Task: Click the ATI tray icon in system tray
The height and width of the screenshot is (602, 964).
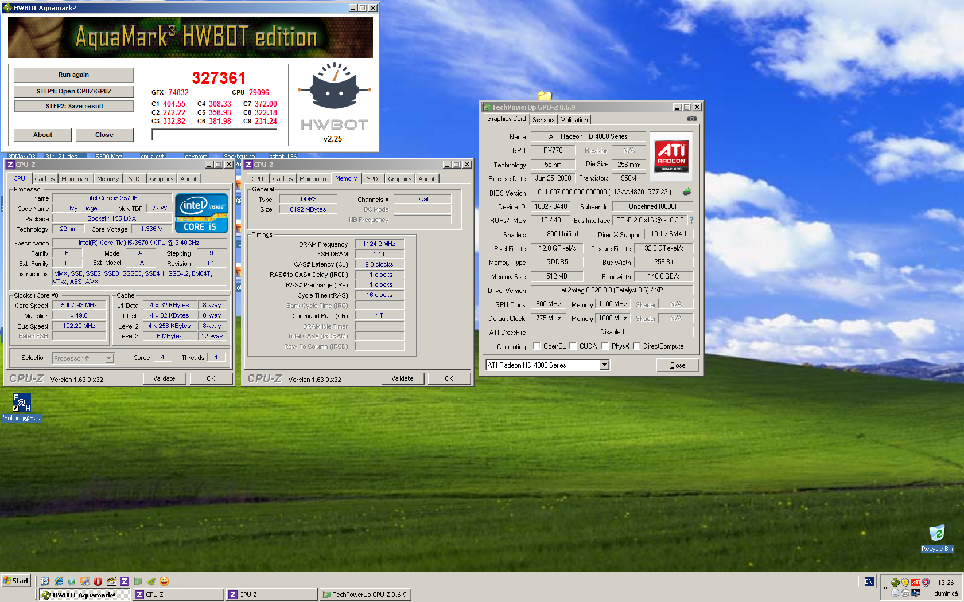Action: [916, 583]
